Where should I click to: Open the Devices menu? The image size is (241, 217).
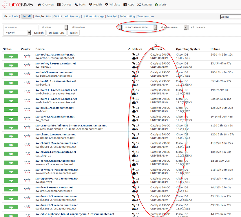click(x=64, y=5)
